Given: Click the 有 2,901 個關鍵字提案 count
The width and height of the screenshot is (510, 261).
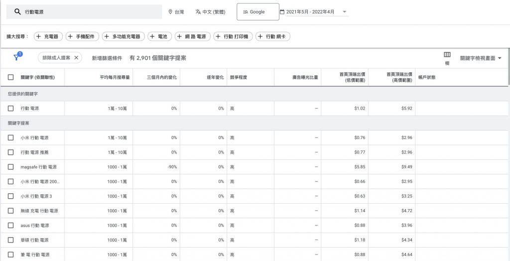Looking at the screenshot, I should (x=158, y=58).
